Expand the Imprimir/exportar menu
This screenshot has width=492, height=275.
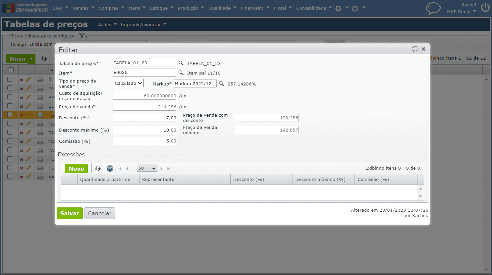143,25
